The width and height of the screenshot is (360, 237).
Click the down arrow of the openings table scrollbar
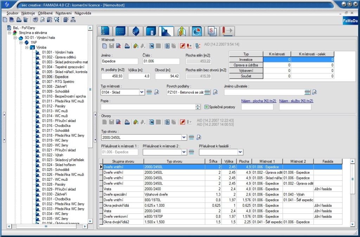(353, 224)
